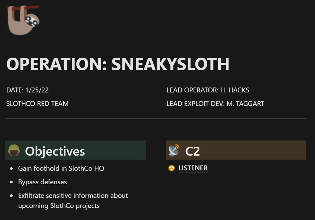Click the SLOTHCO RED TEAM text
315x220 pixels.
click(37, 104)
